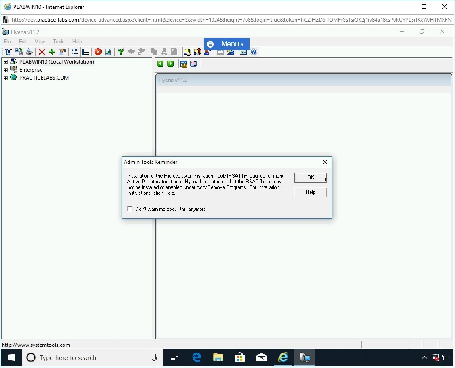
Task: Expand the PRACTICELABS.COM domain node
Action: (5, 78)
